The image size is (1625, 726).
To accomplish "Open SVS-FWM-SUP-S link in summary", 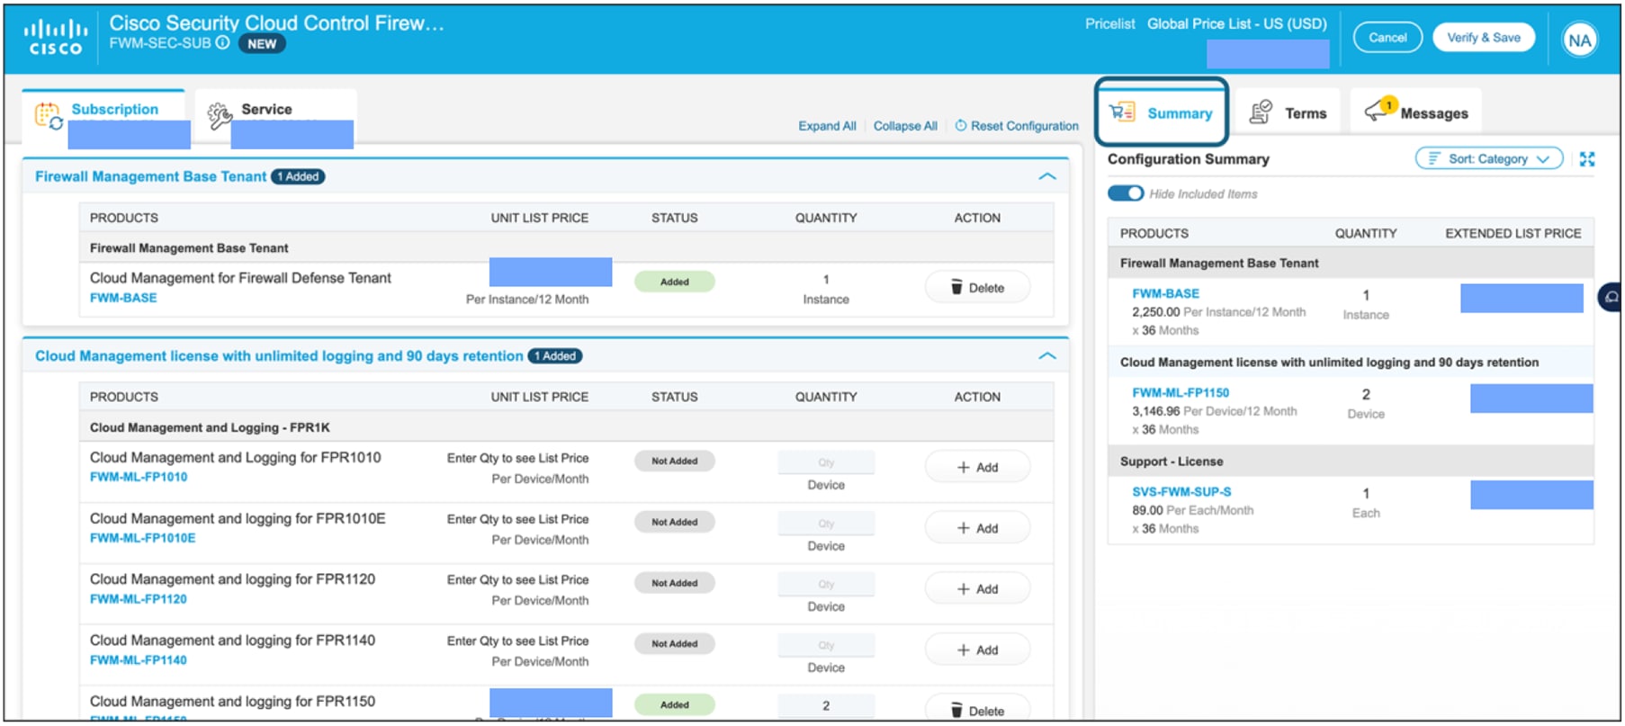I will click(1181, 492).
